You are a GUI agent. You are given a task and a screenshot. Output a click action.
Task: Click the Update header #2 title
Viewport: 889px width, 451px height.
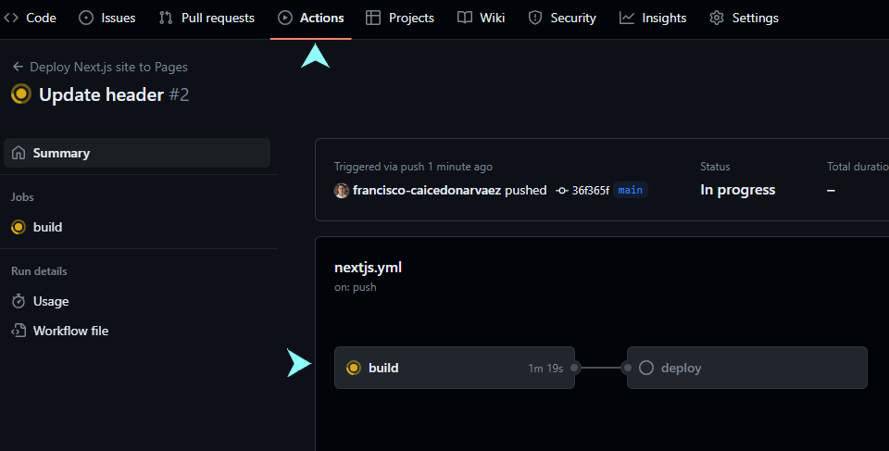(x=114, y=94)
